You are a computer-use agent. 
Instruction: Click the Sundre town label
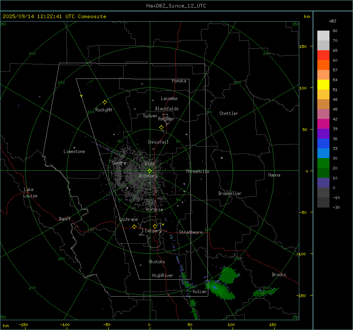pyautogui.click(x=119, y=163)
